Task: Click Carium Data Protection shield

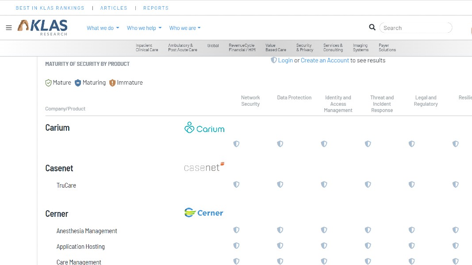Action: pos(280,144)
